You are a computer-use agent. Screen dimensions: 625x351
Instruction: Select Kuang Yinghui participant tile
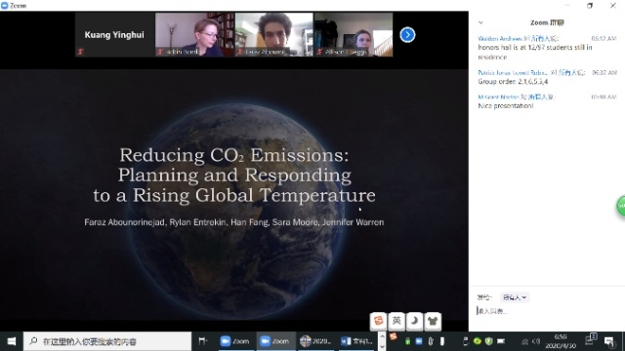coord(114,35)
